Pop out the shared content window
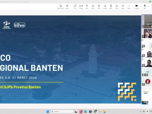The image size is (152, 114). (67, 7)
